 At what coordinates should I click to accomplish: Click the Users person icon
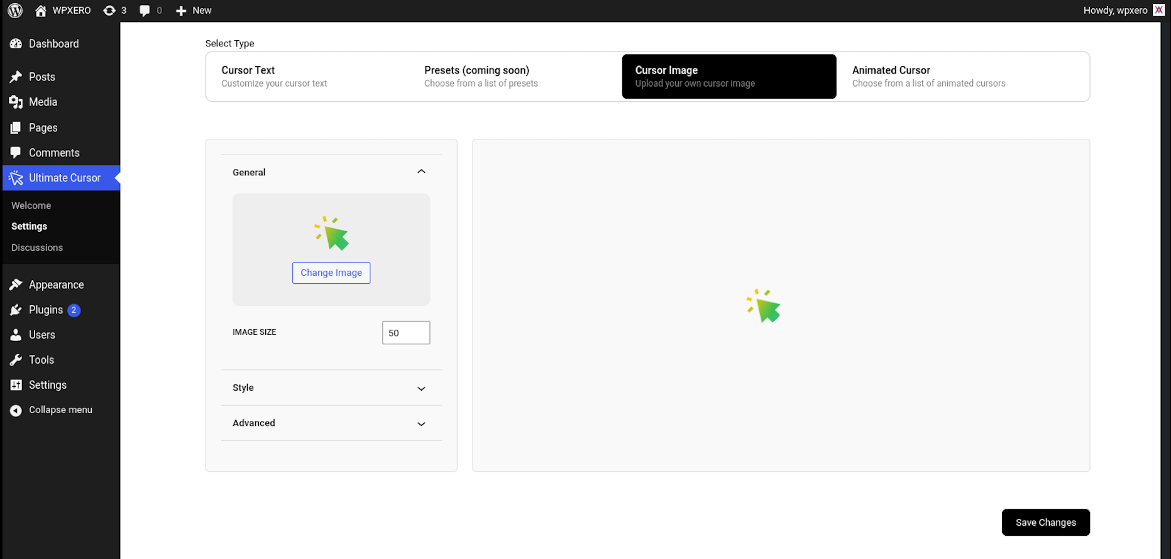pyautogui.click(x=16, y=335)
